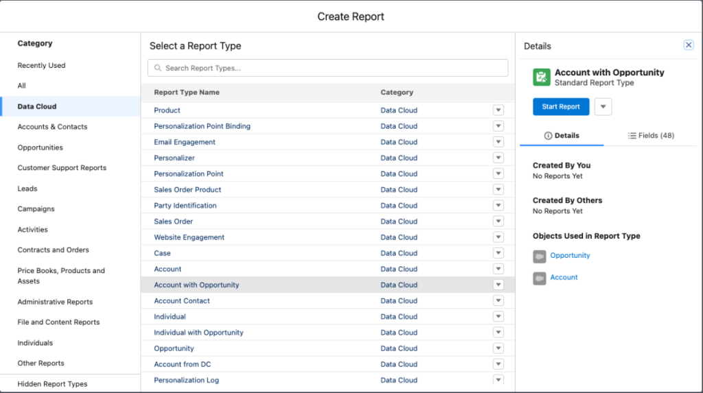Close the Details panel with the X
This screenshot has height=393, width=703.
pyautogui.click(x=688, y=45)
